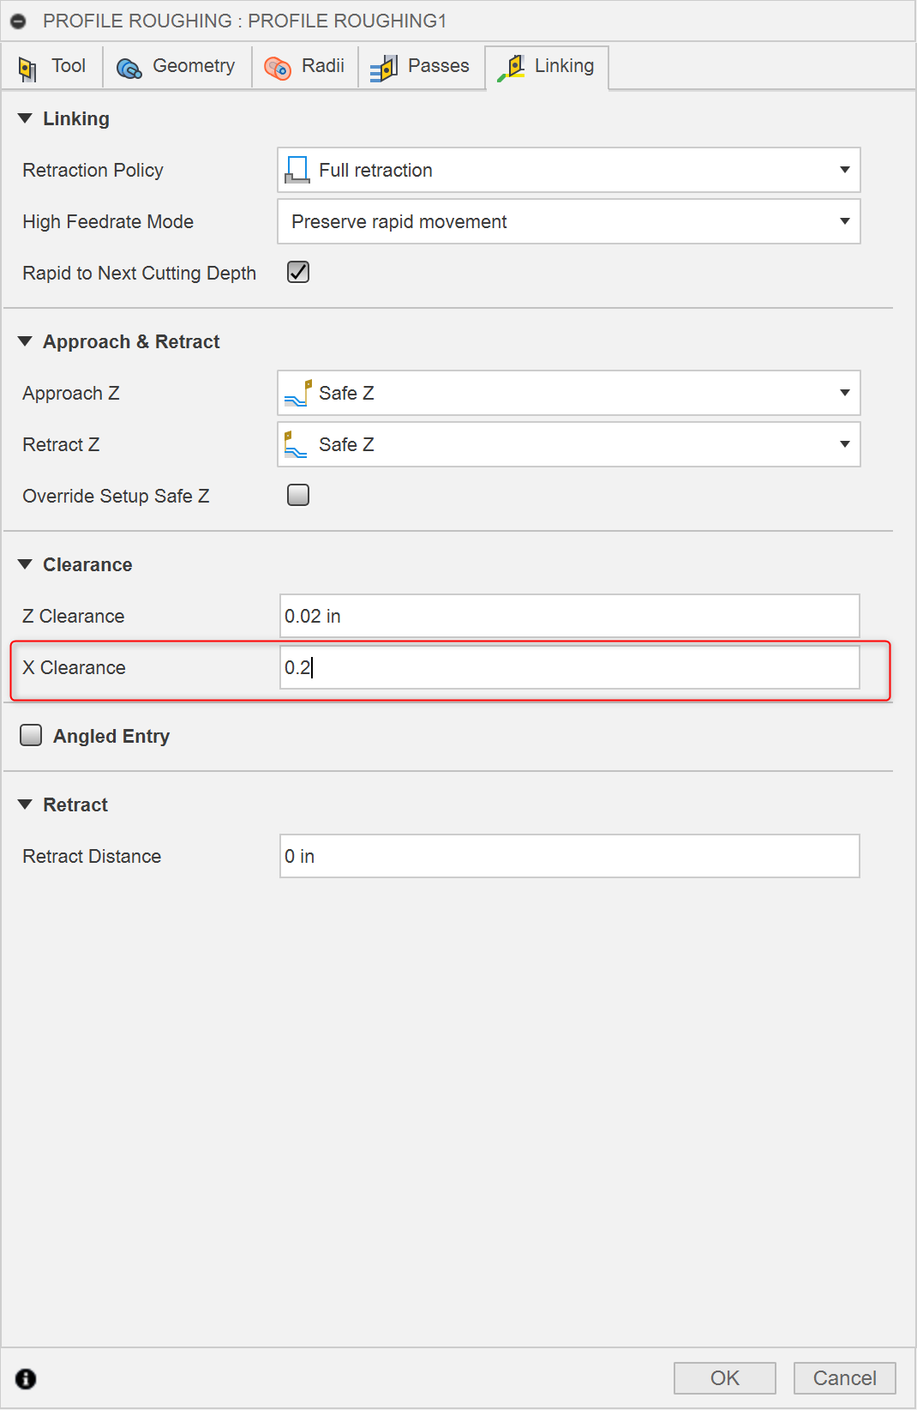
Task: Enable the Angled Entry checkbox
Action: [x=31, y=735]
